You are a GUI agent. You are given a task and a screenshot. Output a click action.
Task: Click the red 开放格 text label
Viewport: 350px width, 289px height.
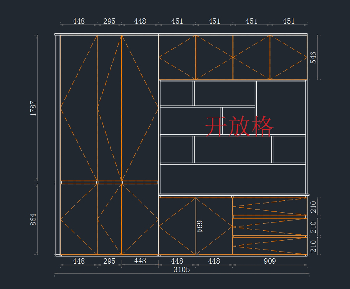click(x=239, y=127)
